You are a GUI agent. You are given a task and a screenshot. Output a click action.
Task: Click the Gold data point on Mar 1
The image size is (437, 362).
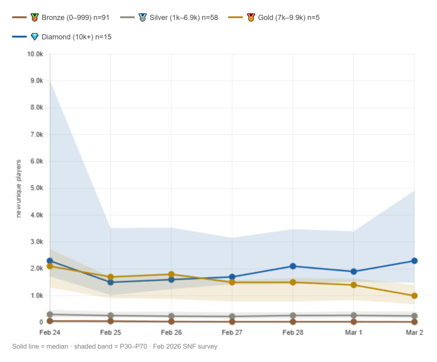click(353, 285)
